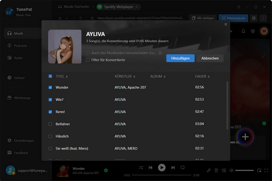Mute with the speaker icon
Viewport: 272px width, 181px height.
[231, 170]
